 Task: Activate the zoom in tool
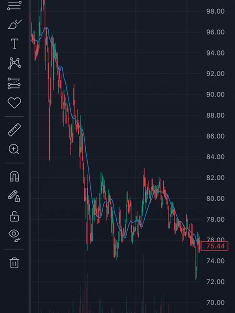[x=14, y=149]
